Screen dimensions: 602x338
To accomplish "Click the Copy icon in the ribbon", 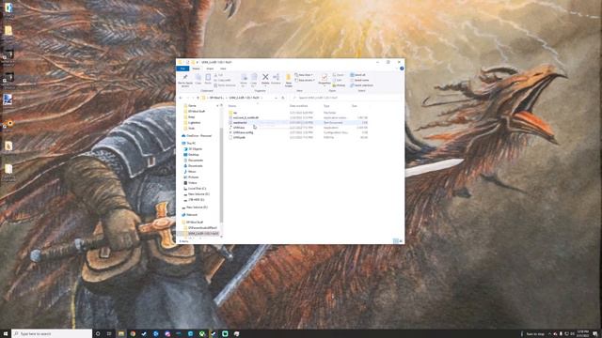I will (198, 78).
